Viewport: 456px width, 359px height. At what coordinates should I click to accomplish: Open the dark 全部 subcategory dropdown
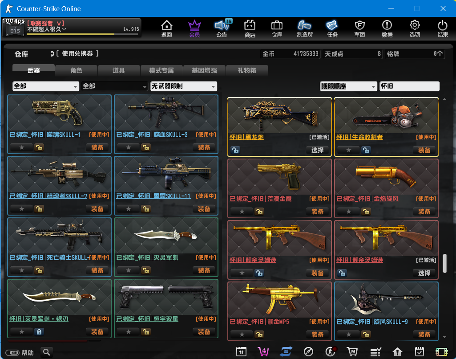(x=115, y=86)
